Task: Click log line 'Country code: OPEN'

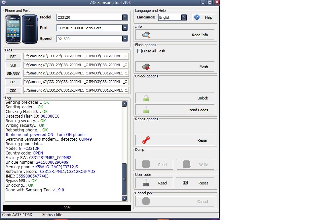Action: pos(24,153)
